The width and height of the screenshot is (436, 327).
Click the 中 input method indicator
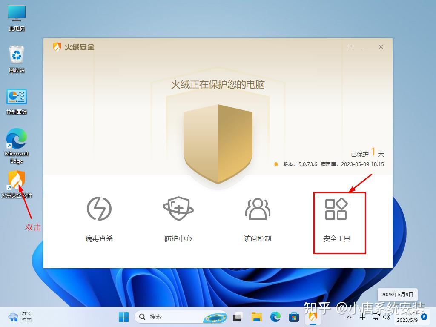pyautogui.click(x=363, y=317)
